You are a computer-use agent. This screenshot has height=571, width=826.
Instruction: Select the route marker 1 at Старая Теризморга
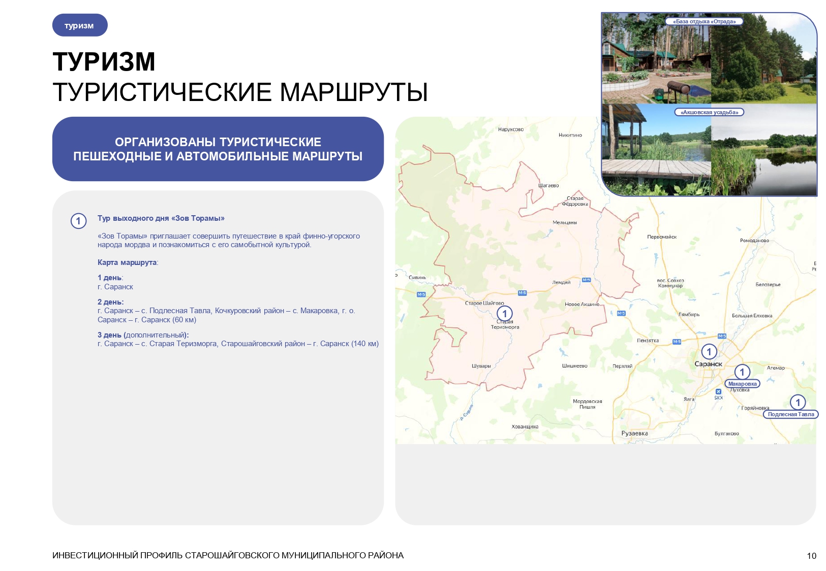[505, 314]
